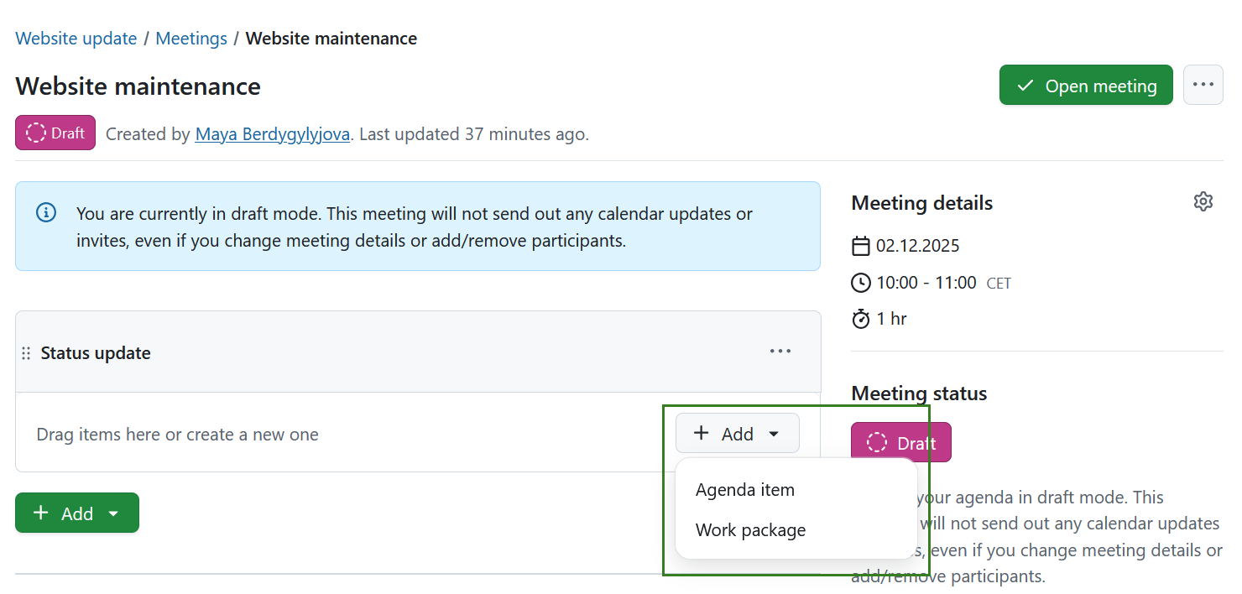1242x594 pixels.
Task: Expand the Add dropdown inside Status update
Action: (737, 434)
